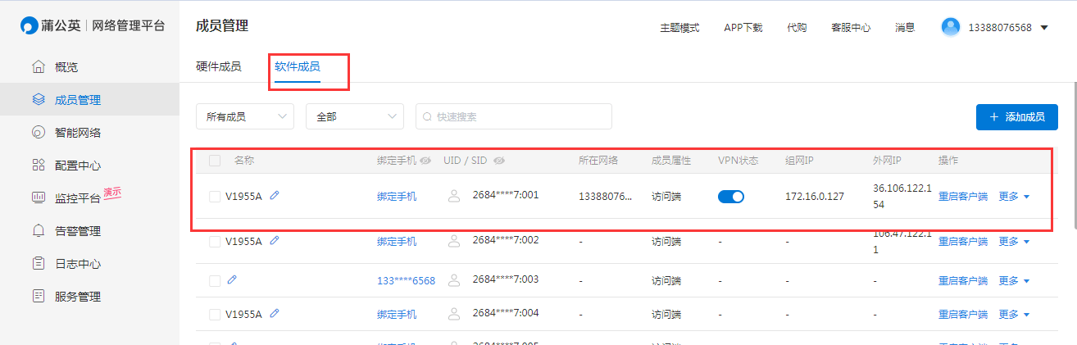The height and width of the screenshot is (345, 1077).
Task: Click user icon beside 2684****7:002
Action: [454, 241]
